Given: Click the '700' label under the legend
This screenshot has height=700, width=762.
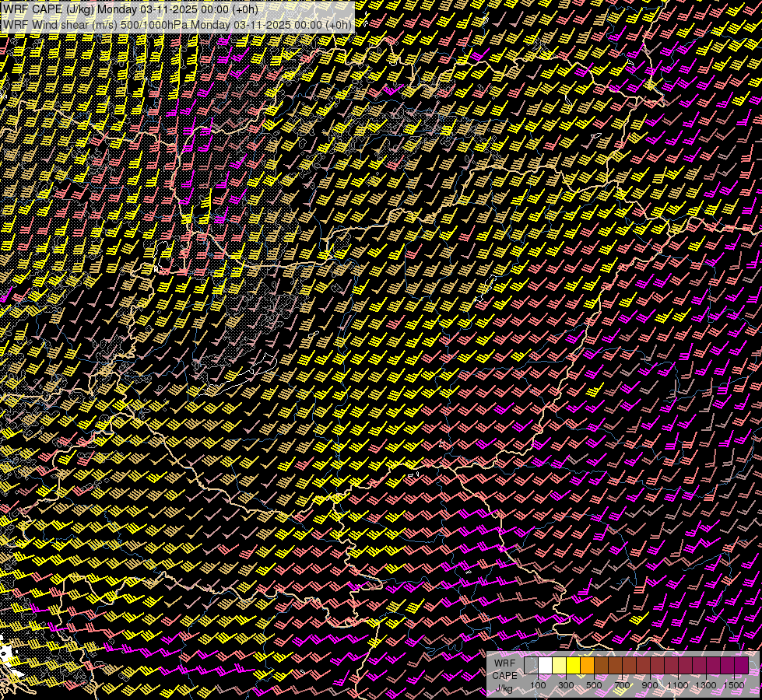Looking at the screenshot, I should coord(622,685).
